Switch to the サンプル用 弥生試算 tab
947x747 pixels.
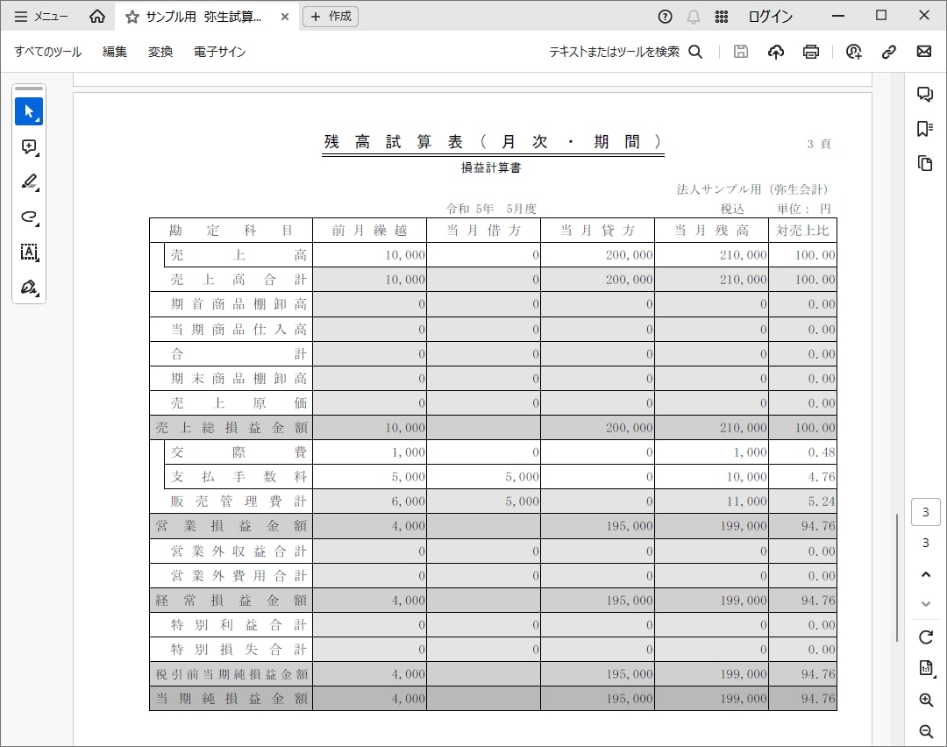tap(203, 17)
